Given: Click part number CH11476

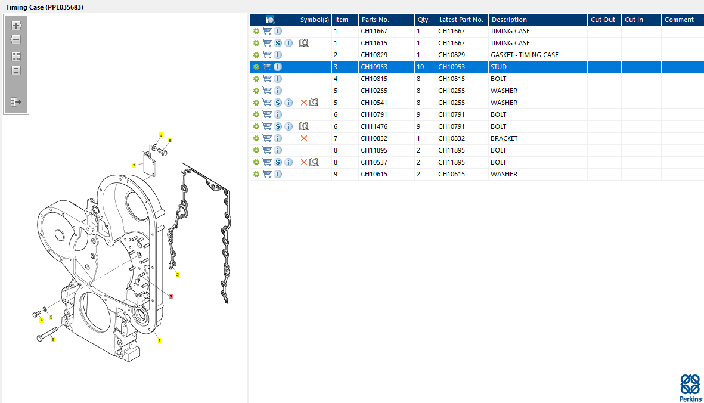Looking at the screenshot, I should point(374,126).
